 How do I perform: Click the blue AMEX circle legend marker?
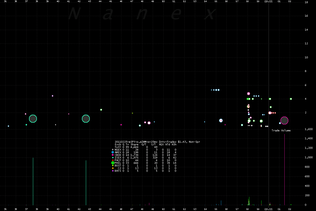pos(113,152)
